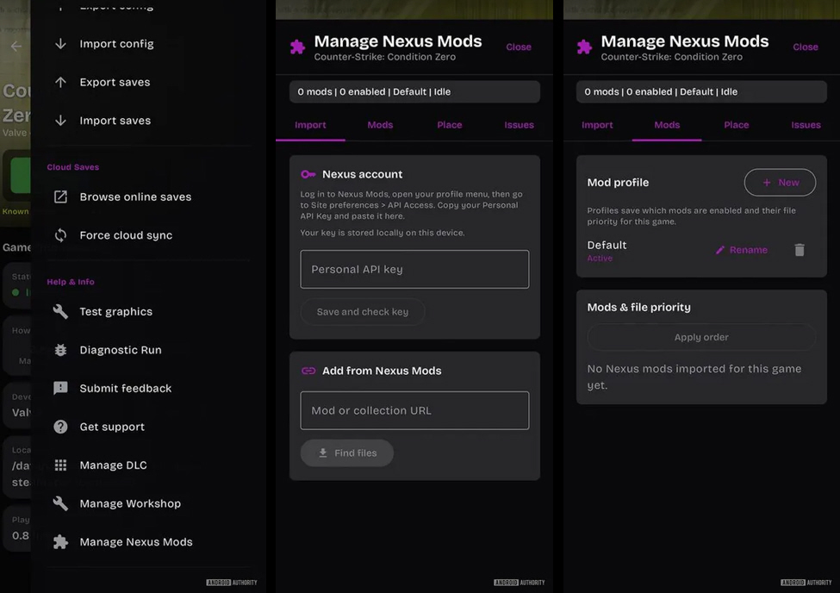Open Issues tab in right panel

click(806, 125)
